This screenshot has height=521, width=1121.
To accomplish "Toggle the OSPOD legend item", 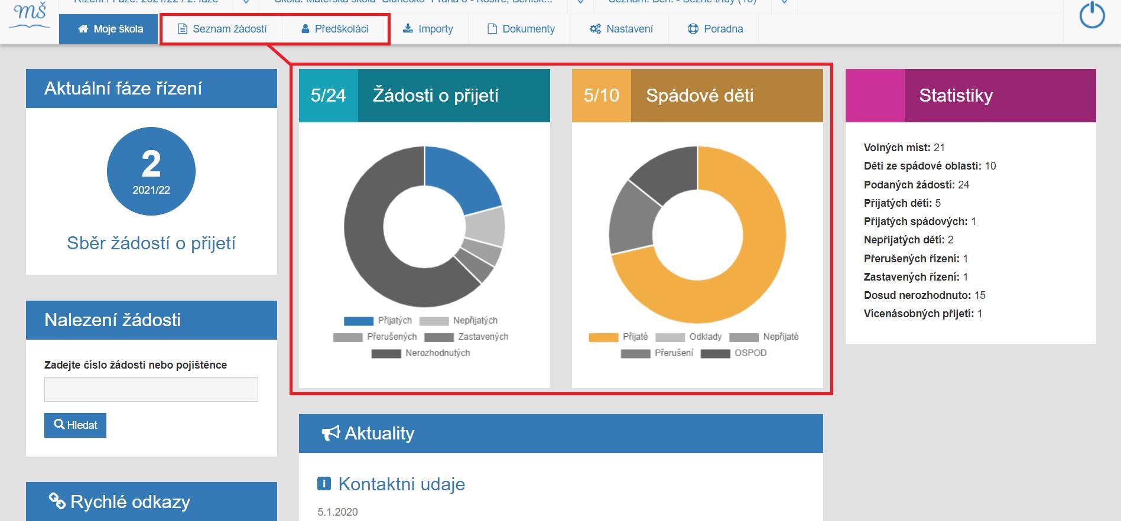I will point(734,353).
